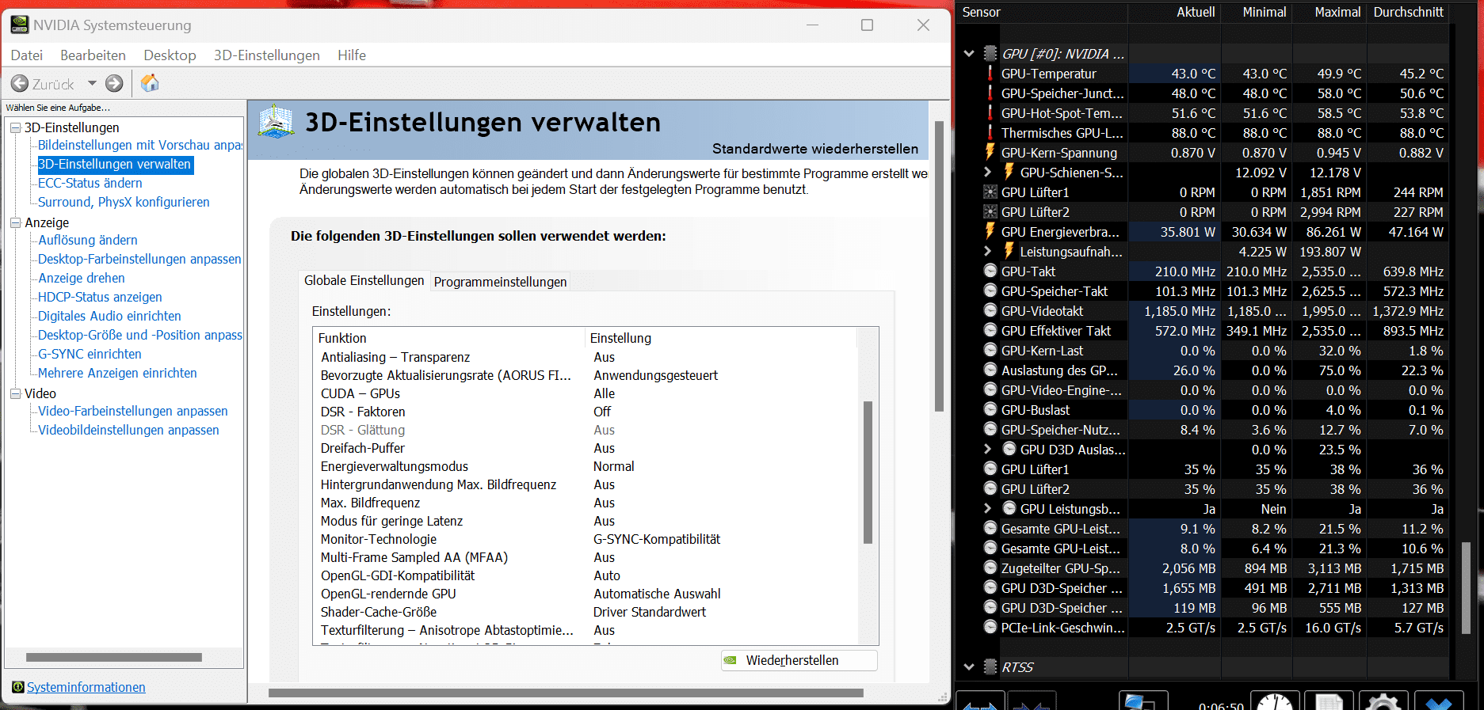1484x710 pixels.
Task: Open Auflösung ändern page
Action: (88, 240)
